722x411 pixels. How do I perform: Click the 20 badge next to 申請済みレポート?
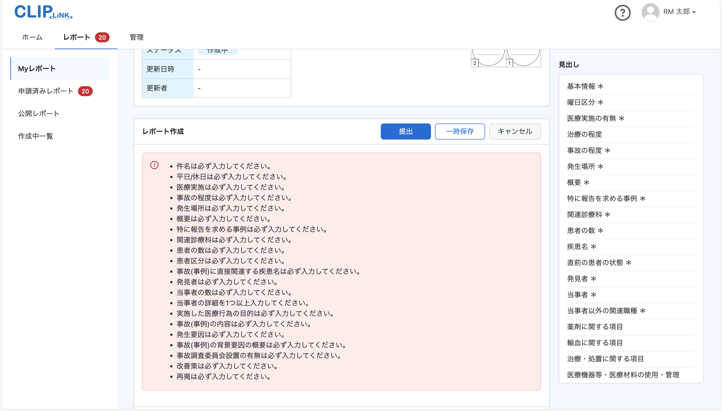pyautogui.click(x=85, y=91)
